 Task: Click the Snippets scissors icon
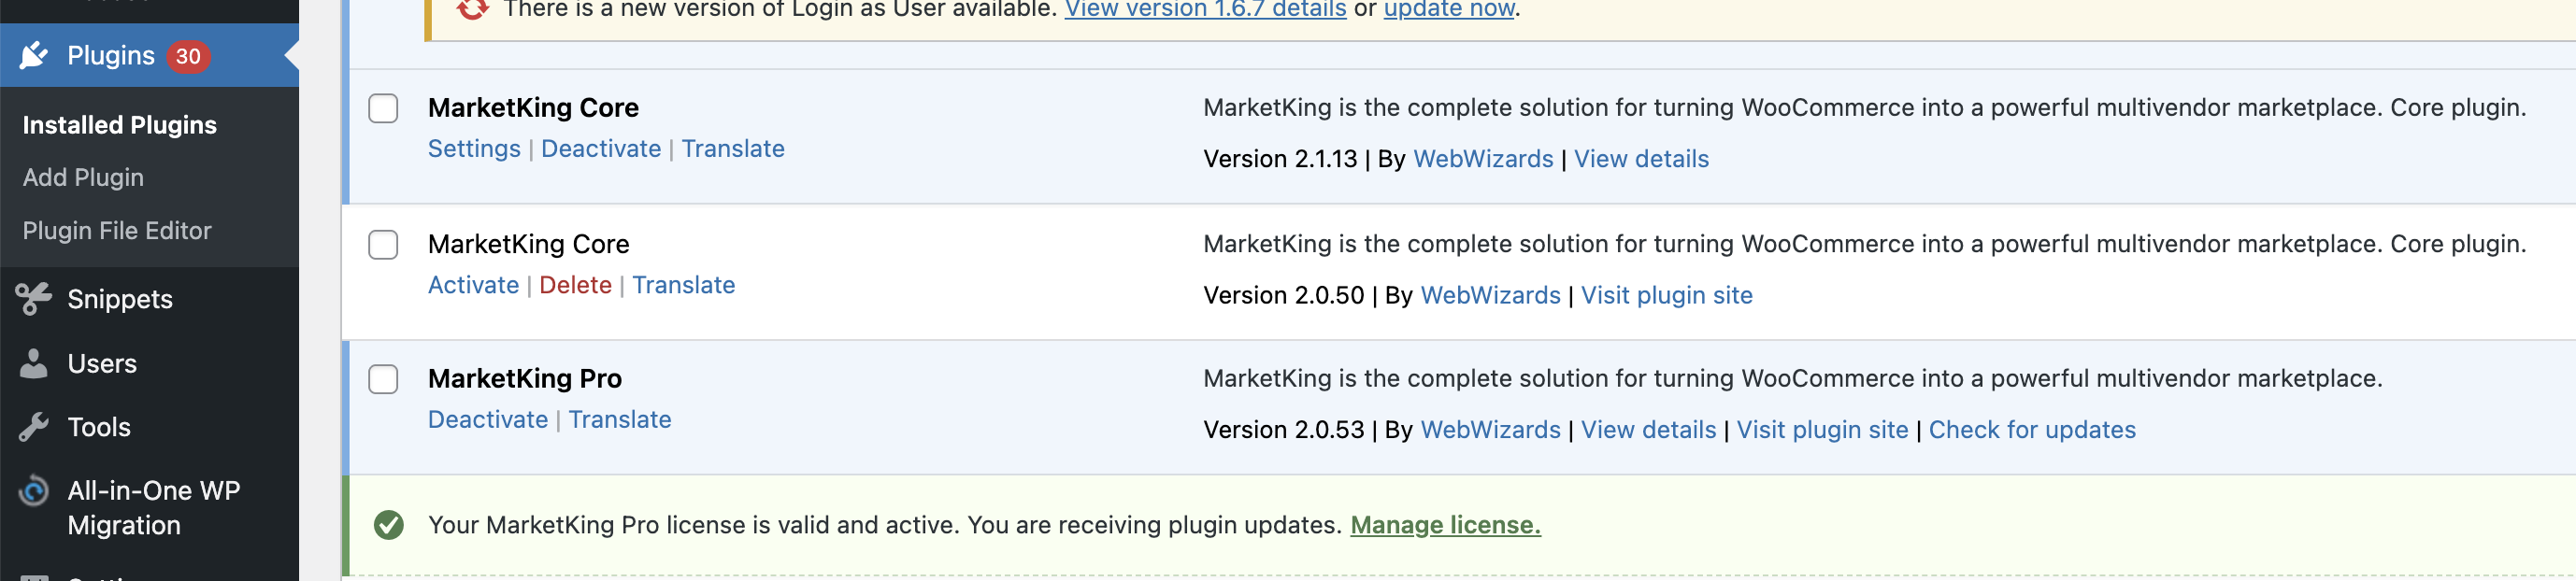(x=34, y=299)
